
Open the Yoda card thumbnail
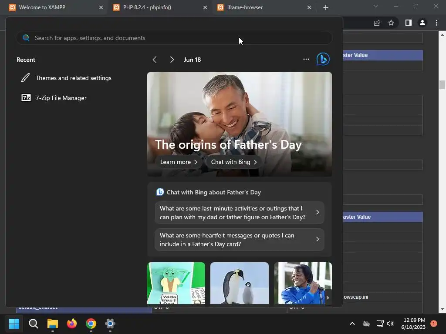coord(176,283)
